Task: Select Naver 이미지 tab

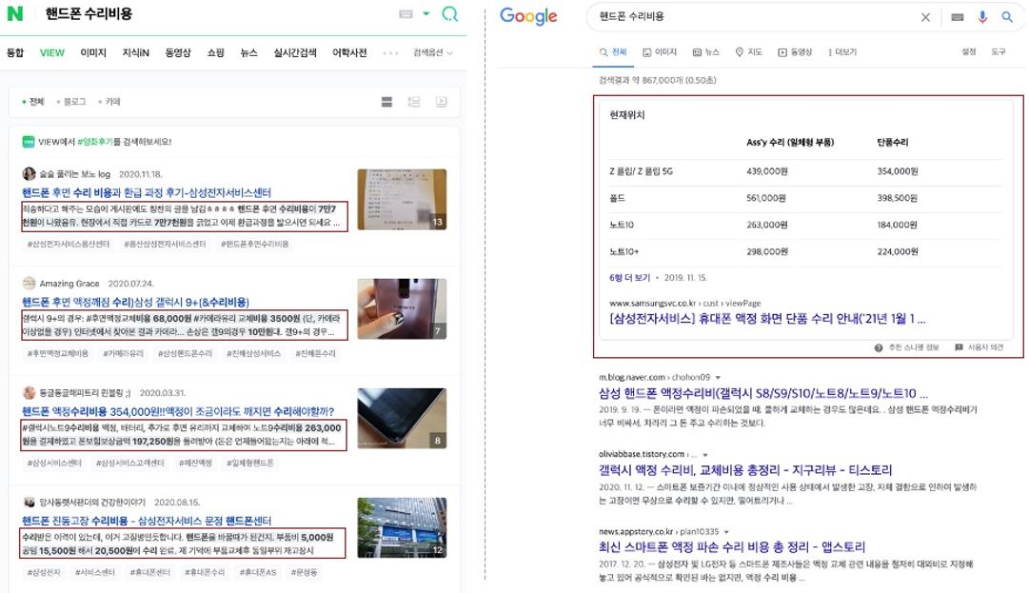Action: click(93, 52)
